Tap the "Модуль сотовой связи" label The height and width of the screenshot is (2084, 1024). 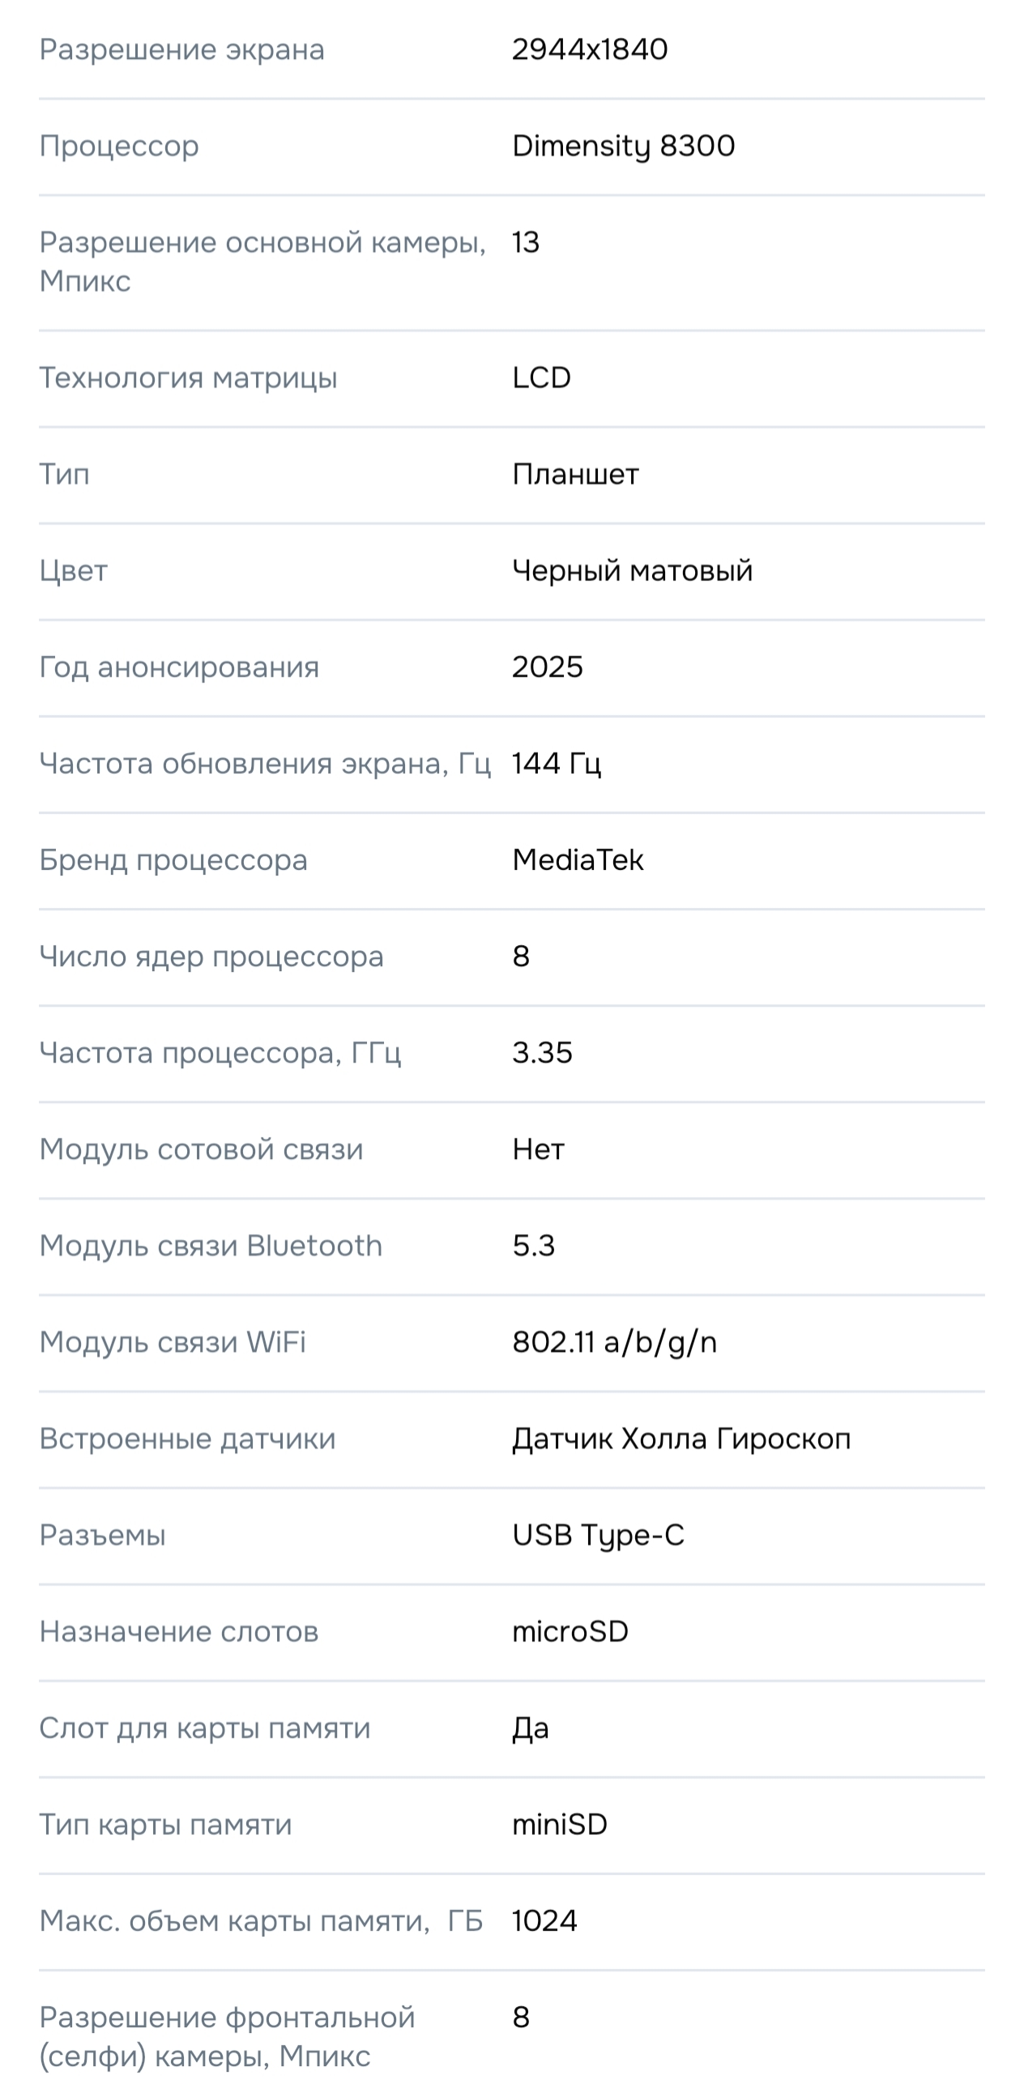[x=201, y=1149]
